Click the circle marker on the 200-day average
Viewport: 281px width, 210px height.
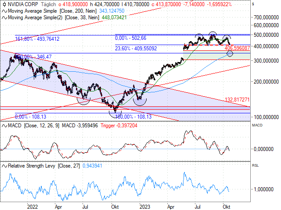click(x=230, y=53)
